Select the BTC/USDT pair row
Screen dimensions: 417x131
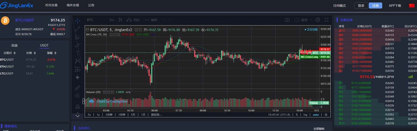(34, 60)
